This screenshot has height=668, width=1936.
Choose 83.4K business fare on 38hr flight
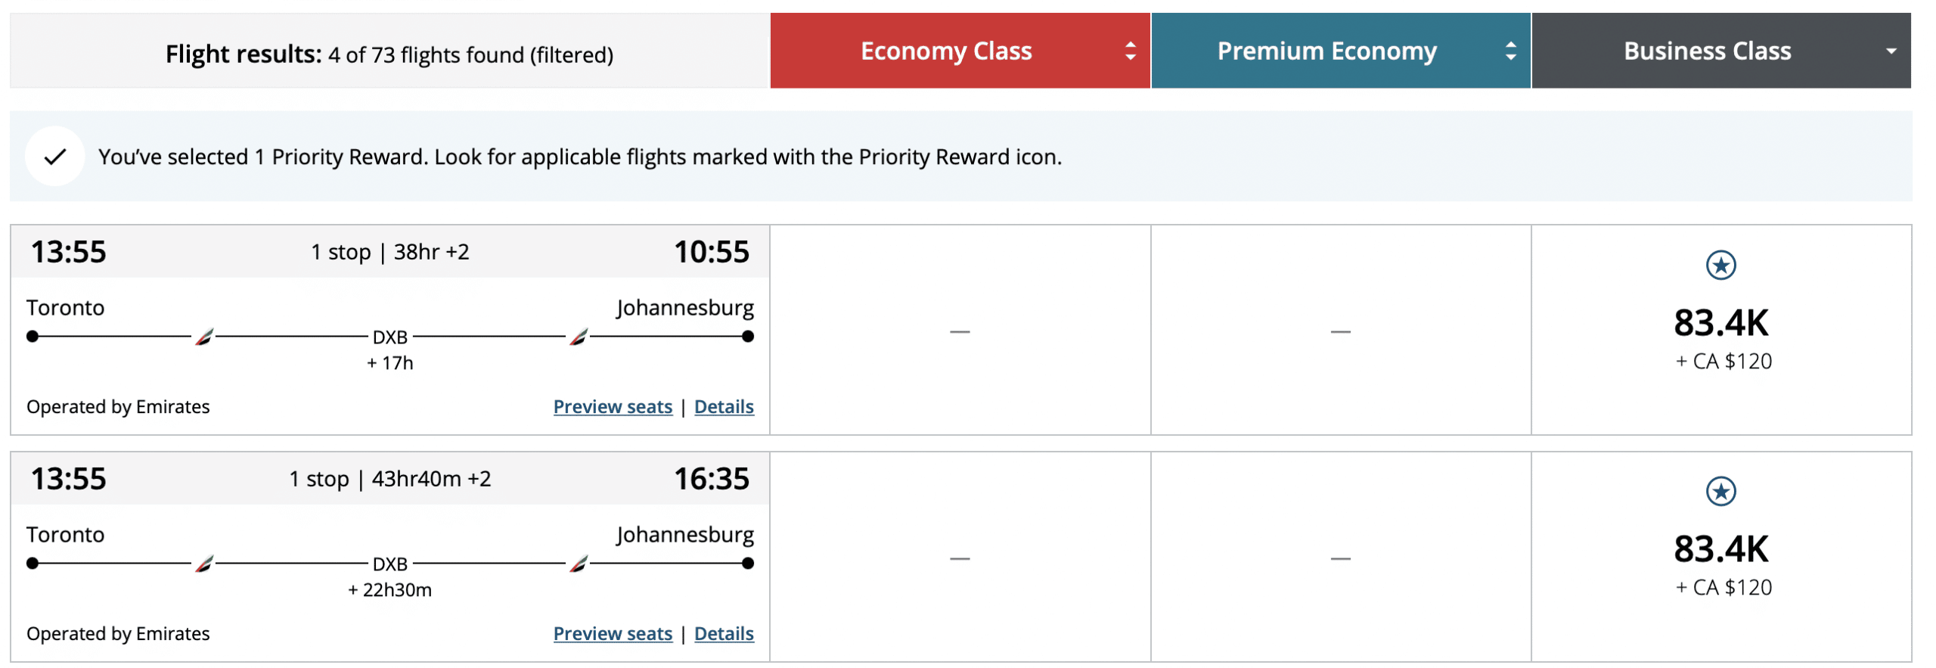(x=1720, y=324)
